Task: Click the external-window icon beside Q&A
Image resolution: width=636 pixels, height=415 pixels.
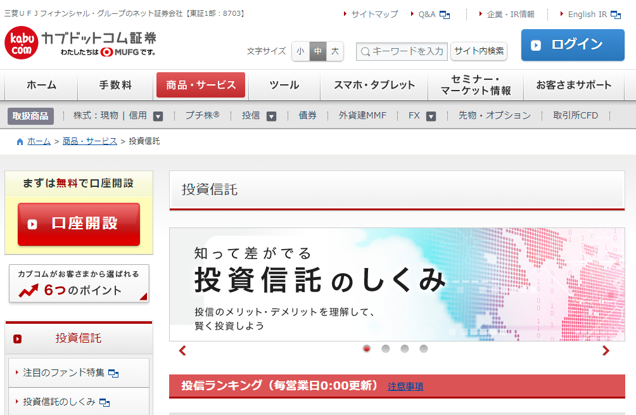Action: click(445, 15)
